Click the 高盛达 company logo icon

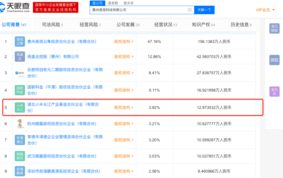point(20,56)
